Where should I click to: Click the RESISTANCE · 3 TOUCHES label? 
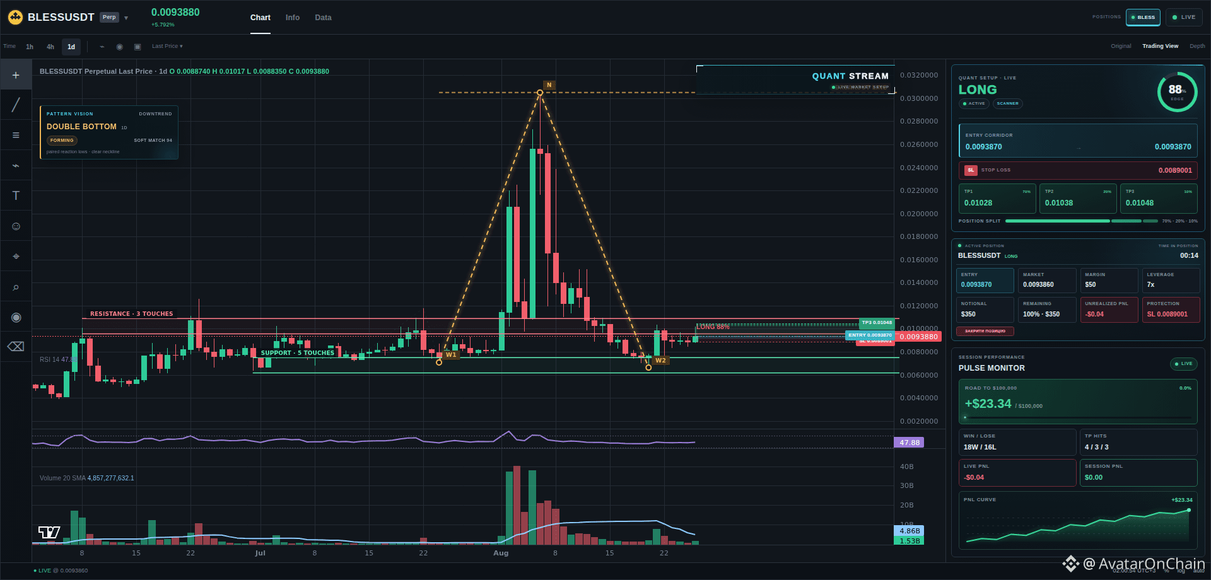point(131,314)
